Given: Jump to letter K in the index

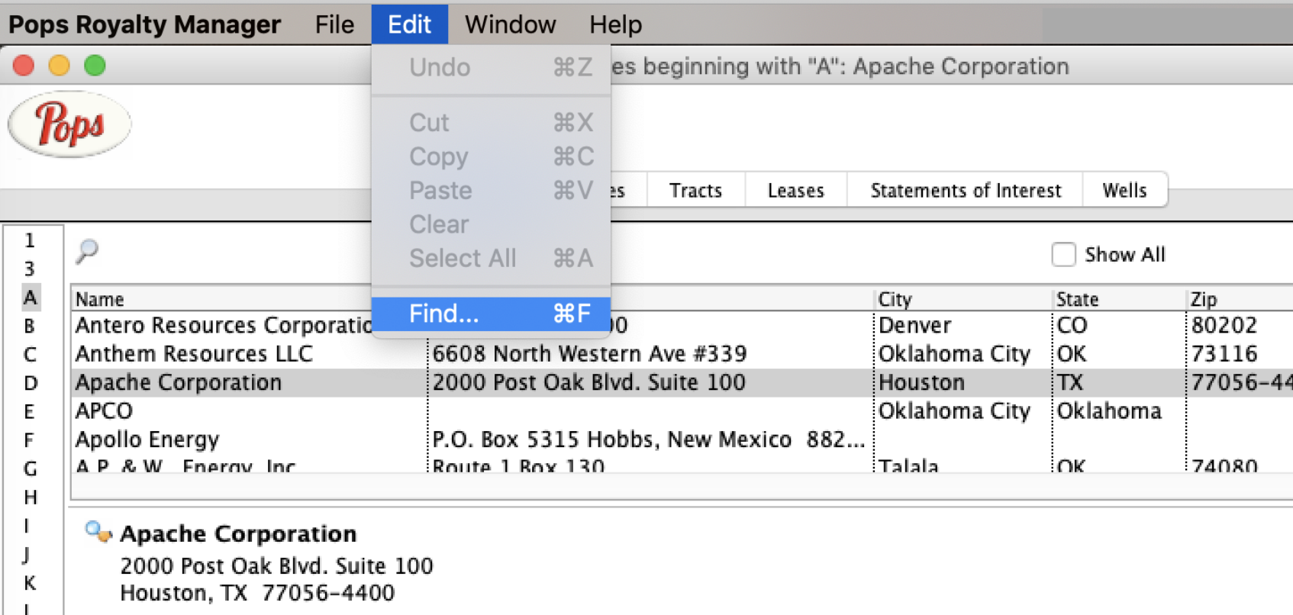Looking at the screenshot, I should [x=30, y=583].
